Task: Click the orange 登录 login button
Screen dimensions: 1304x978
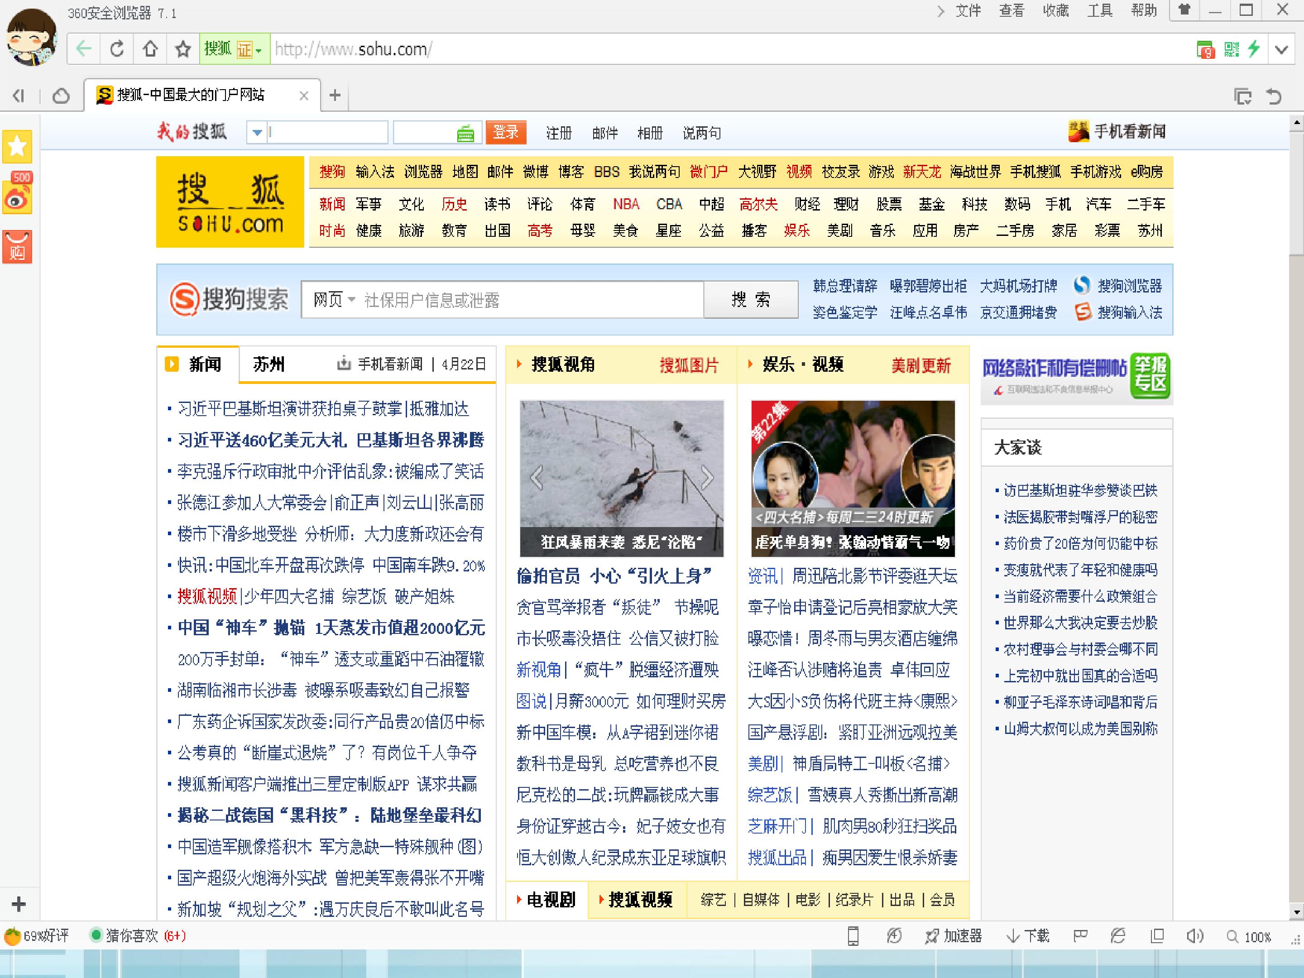Action: click(505, 132)
